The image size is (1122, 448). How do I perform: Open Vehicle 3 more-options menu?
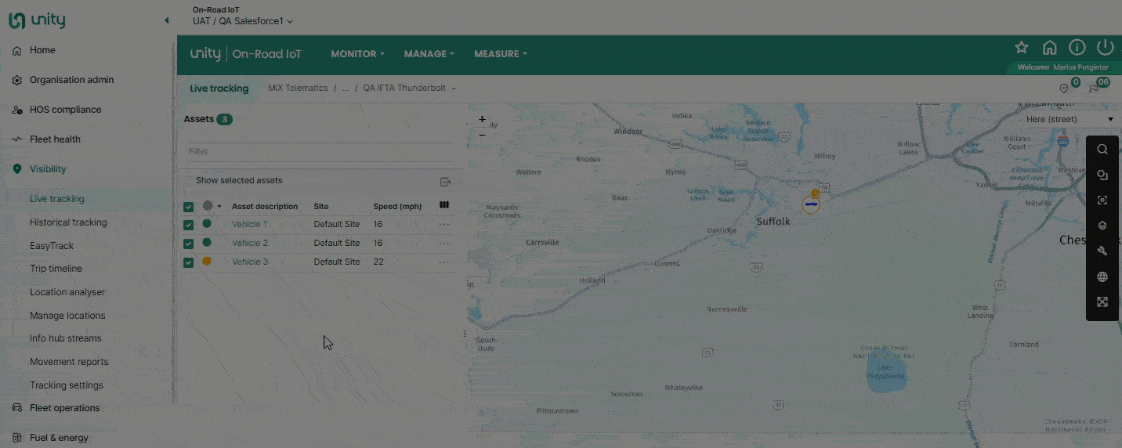tap(444, 262)
